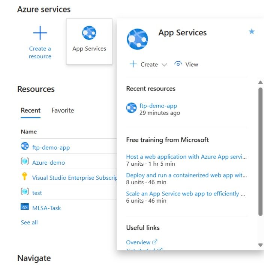Click the Create a resource label
The height and width of the screenshot is (268, 264).
(40, 53)
